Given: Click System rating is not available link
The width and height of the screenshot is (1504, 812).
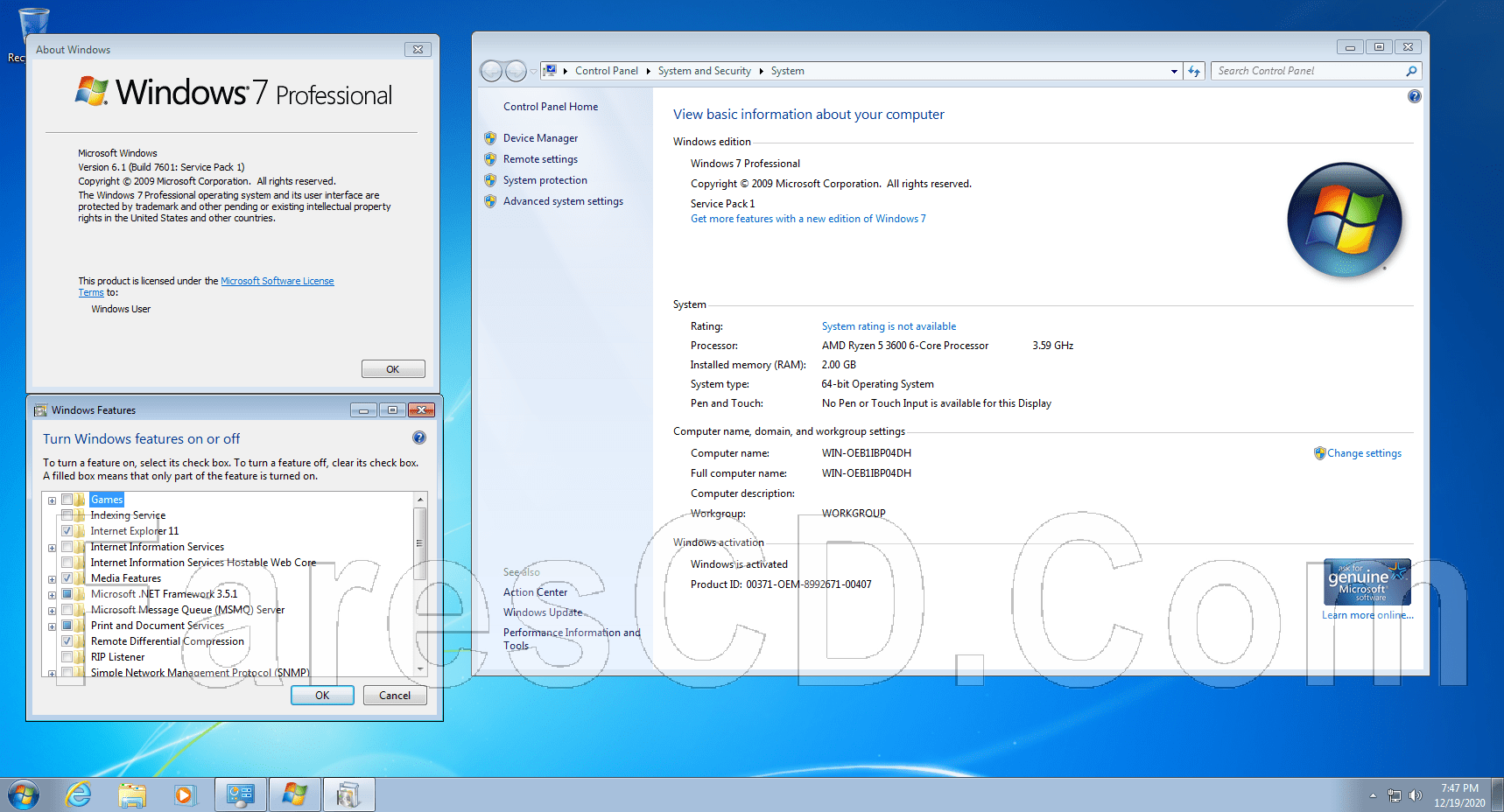Looking at the screenshot, I should (889, 326).
